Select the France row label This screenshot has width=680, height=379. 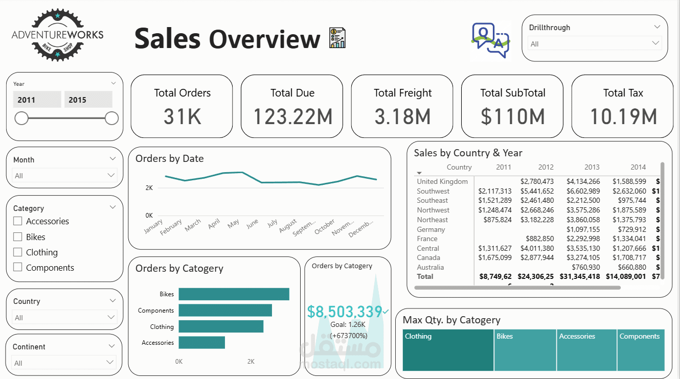[x=427, y=239]
